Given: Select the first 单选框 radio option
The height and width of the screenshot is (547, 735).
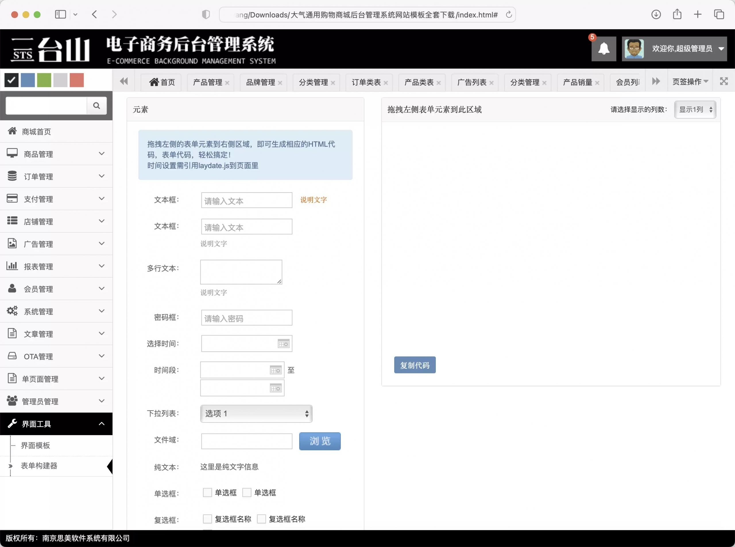Looking at the screenshot, I should click(x=207, y=492).
